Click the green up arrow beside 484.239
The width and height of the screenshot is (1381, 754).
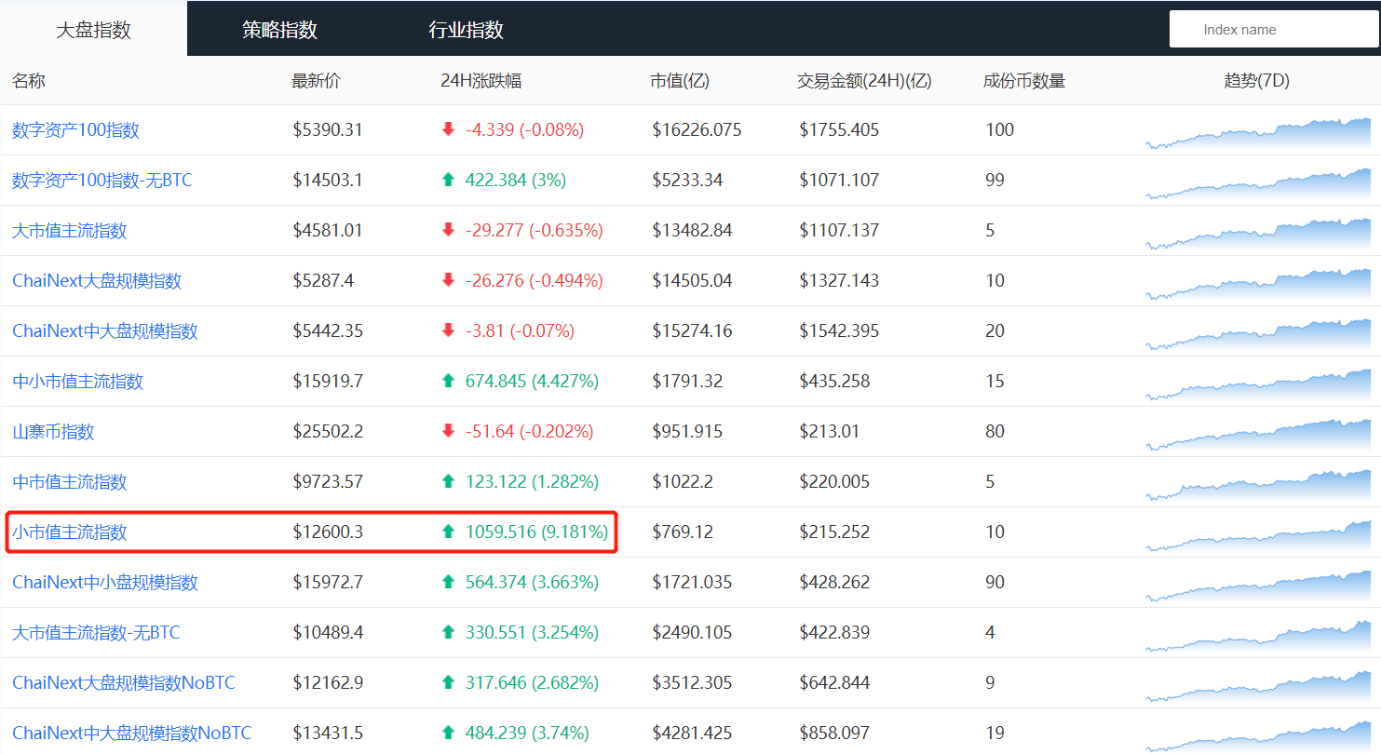coord(448,733)
